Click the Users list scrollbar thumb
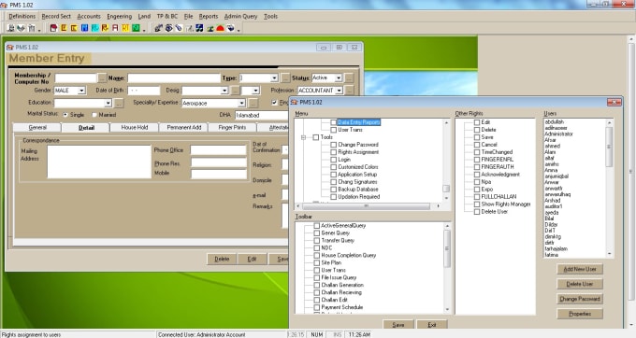 pyautogui.click(x=609, y=147)
